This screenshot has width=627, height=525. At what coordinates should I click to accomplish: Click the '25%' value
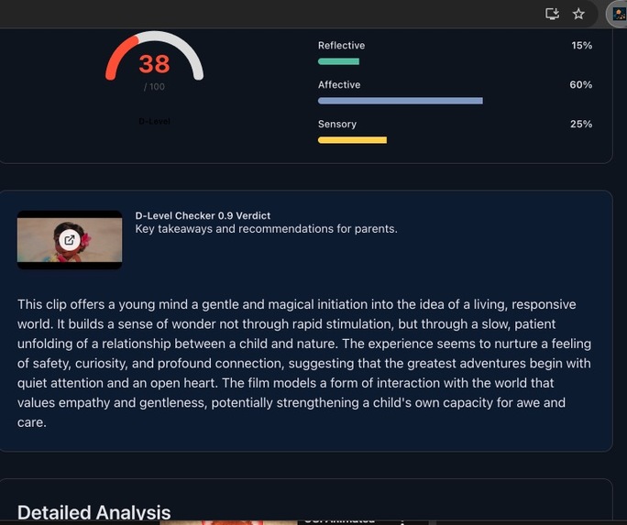pos(581,124)
